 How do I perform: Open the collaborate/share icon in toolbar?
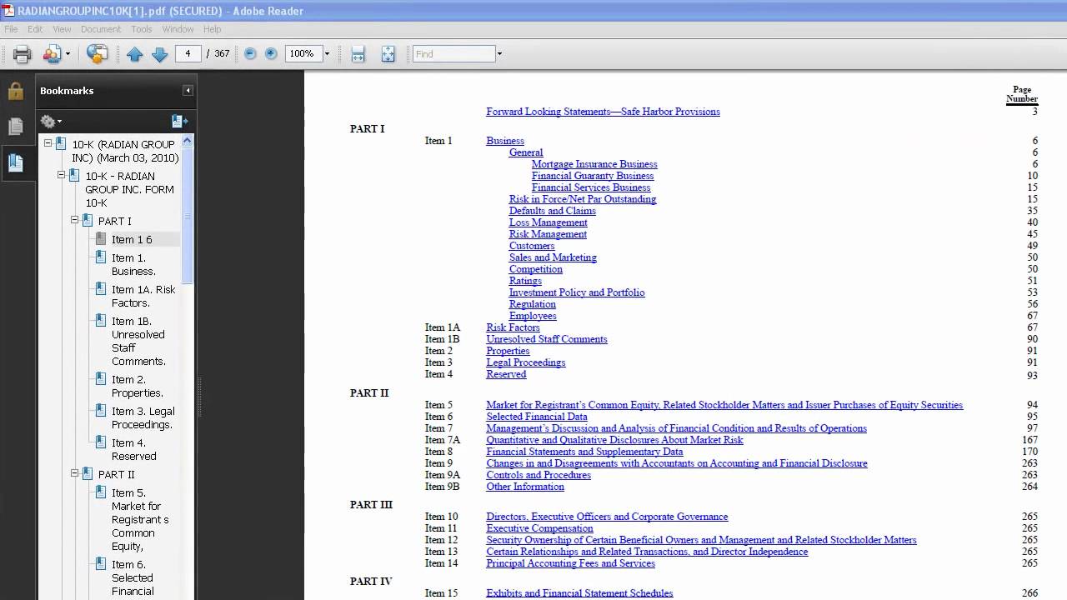52,54
